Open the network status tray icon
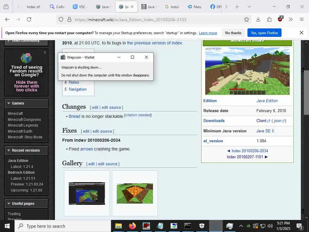This screenshot has height=232, width=309. click(263, 226)
